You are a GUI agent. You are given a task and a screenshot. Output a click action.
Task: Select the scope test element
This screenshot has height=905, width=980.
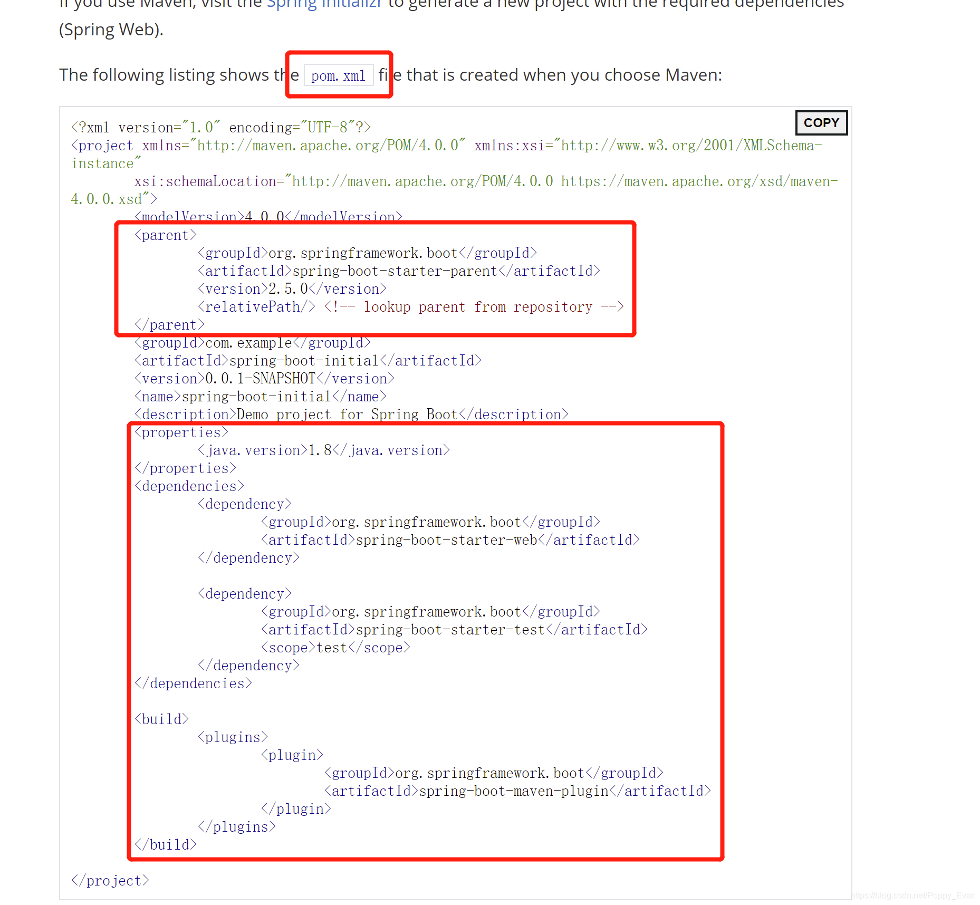[x=334, y=647]
